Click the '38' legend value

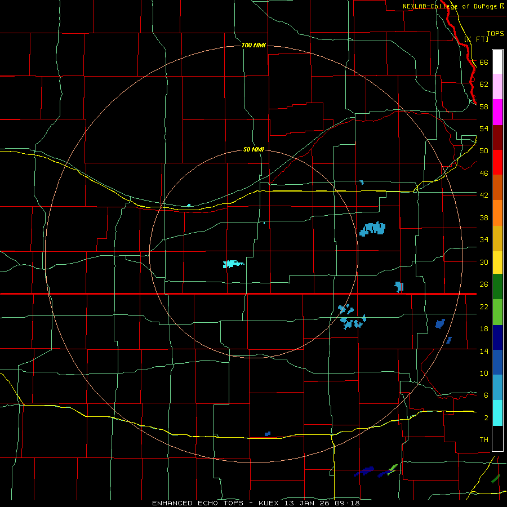pos(484,217)
